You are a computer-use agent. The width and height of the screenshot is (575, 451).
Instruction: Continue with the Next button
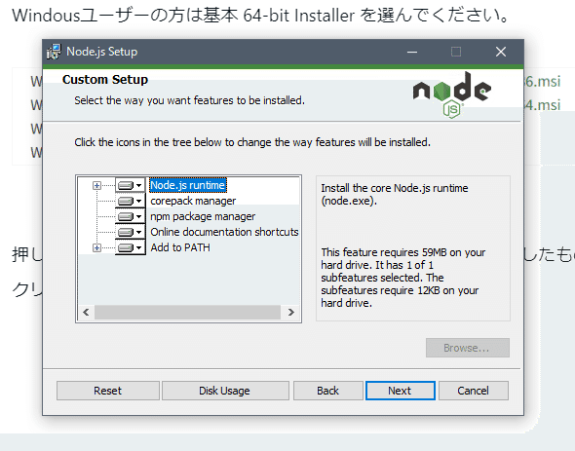pyautogui.click(x=401, y=391)
